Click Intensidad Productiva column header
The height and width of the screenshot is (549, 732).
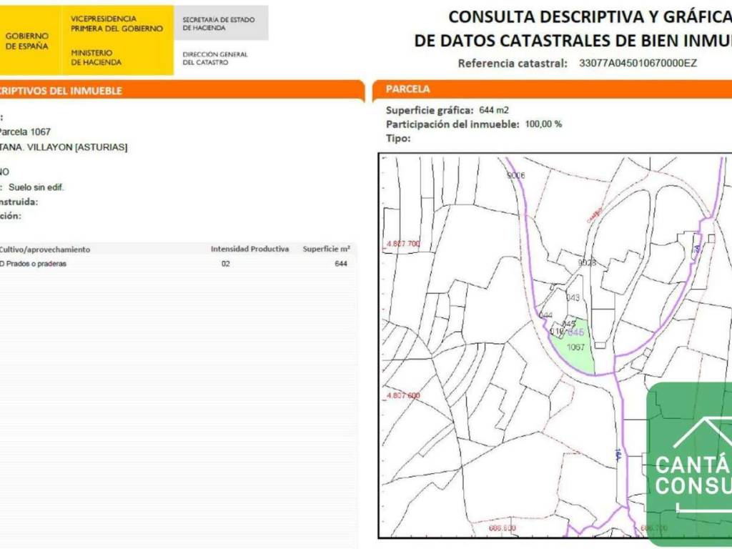coord(249,249)
